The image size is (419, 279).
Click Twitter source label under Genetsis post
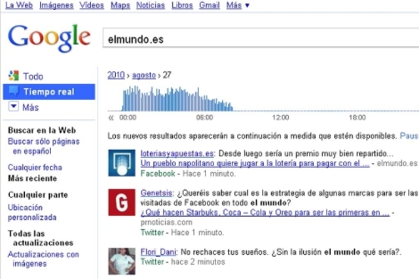tap(153, 232)
